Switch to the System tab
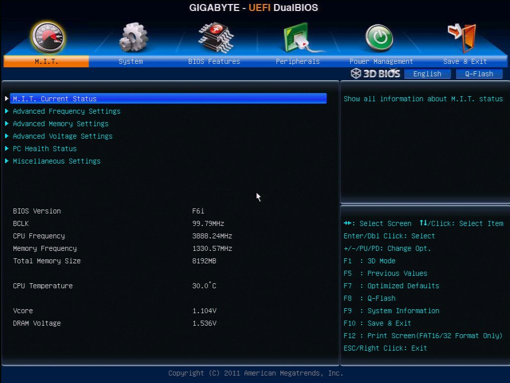Image resolution: width=510 pixels, height=383 pixels. (130, 61)
